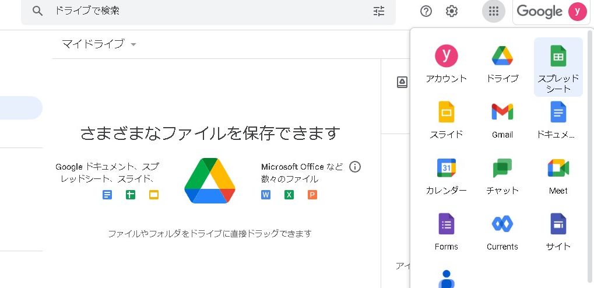Click the info icon beside Microsoft Office text
The width and height of the screenshot is (594, 288).
[355, 167]
